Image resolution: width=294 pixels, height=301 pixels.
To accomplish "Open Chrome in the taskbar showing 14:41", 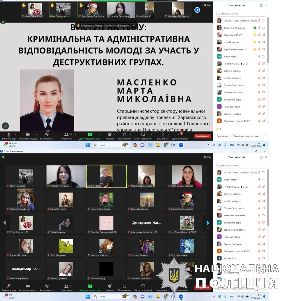I will click(x=166, y=145).
